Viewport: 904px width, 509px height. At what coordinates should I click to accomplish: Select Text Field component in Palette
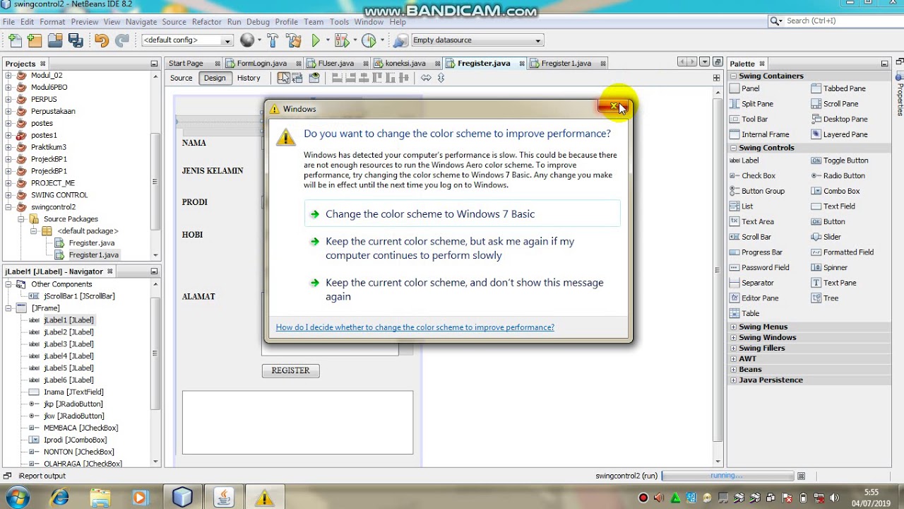tap(833, 206)
